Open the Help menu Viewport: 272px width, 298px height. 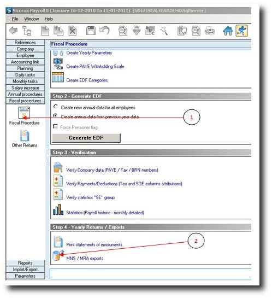[49, 19]
